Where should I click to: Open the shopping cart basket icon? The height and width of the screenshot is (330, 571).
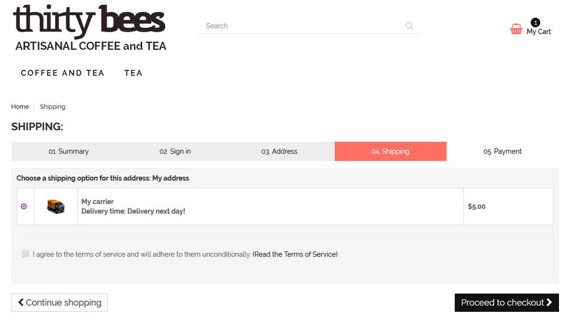(516, 29)
